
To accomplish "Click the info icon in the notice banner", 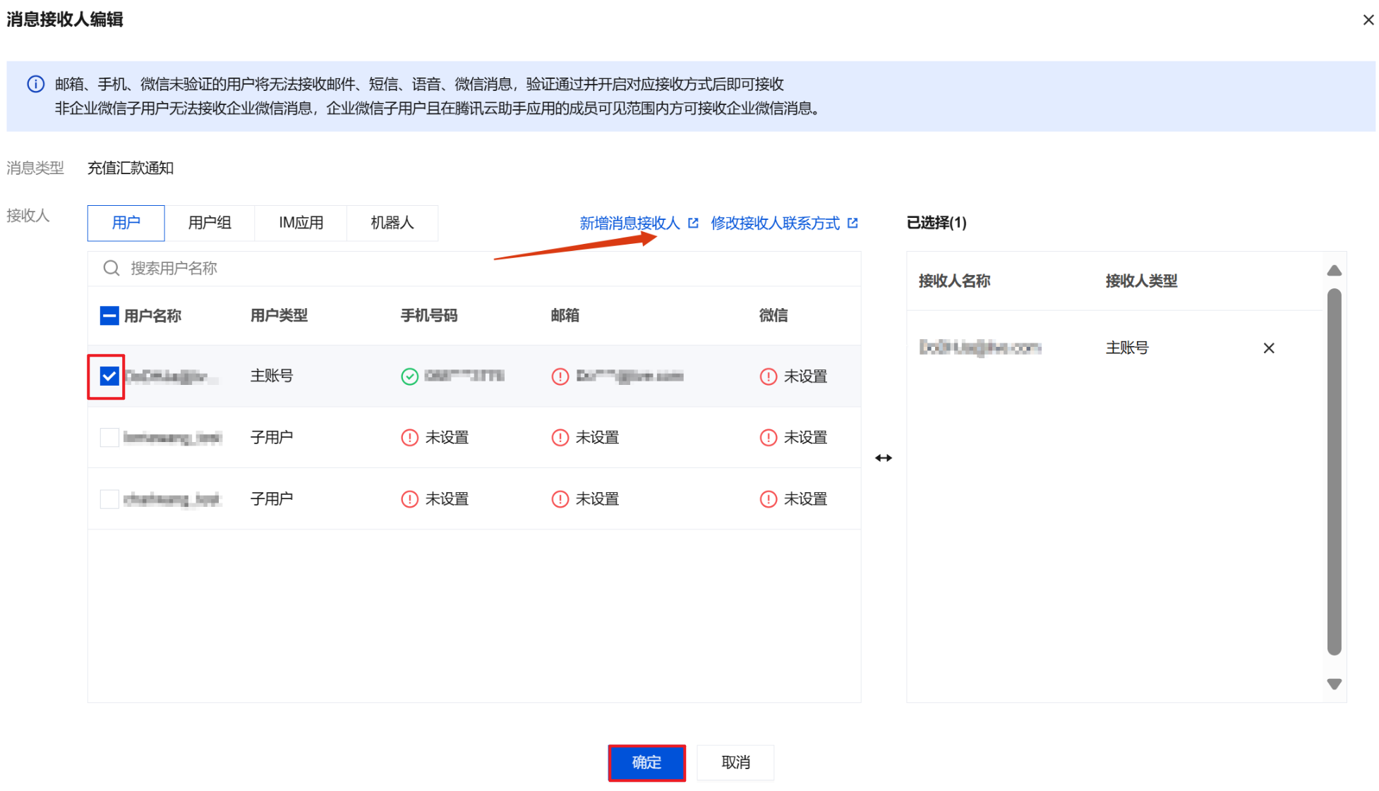I will tap(35, 85).
